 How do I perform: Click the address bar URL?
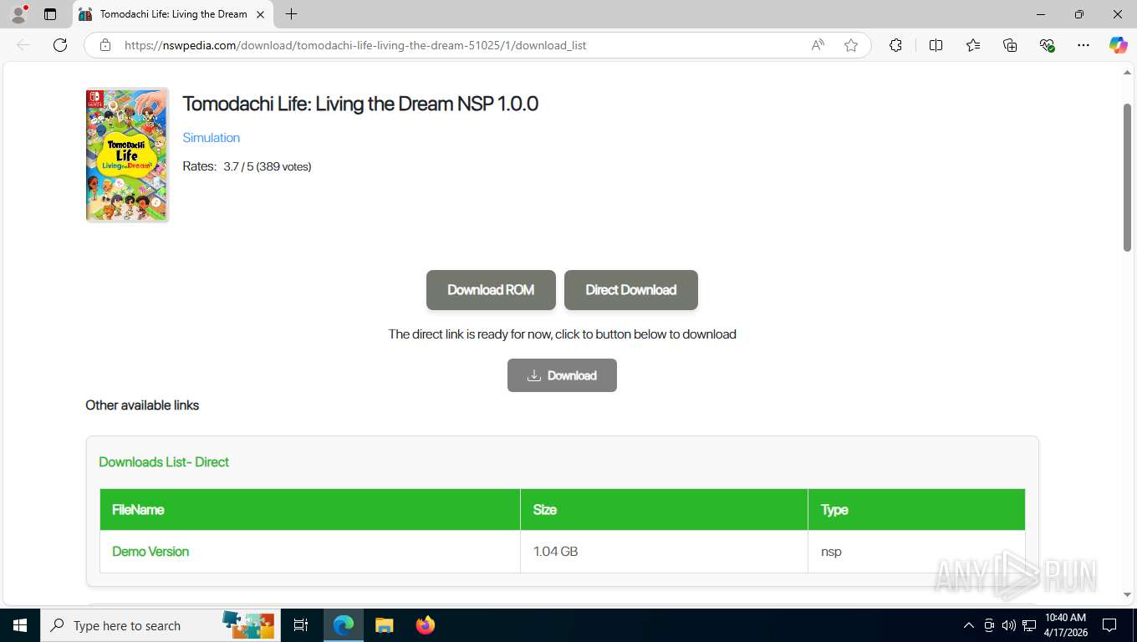355,45
